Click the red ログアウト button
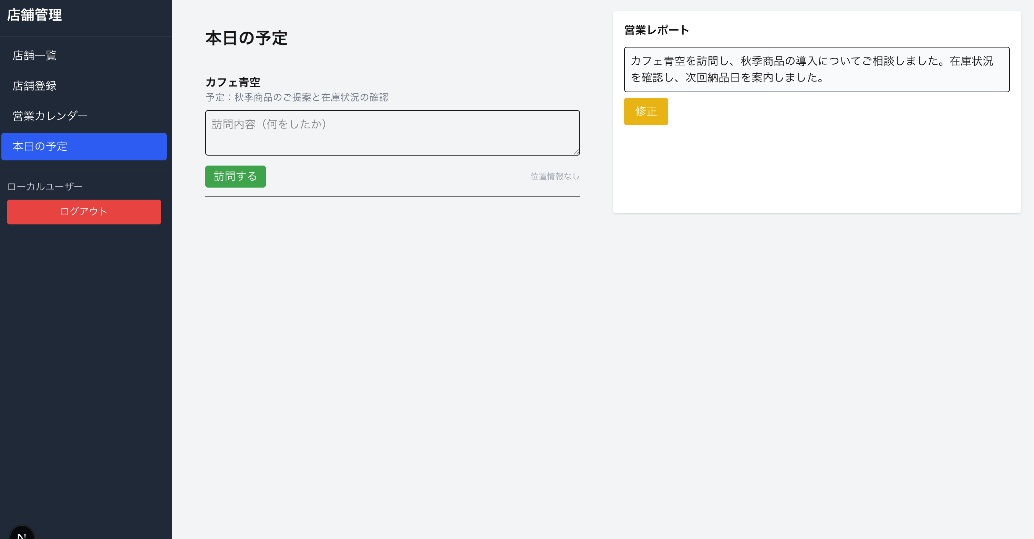Image resolution: width=1034 pixels, height=539 pixels. [x=84, y=212]
